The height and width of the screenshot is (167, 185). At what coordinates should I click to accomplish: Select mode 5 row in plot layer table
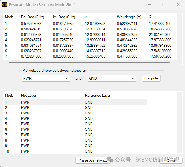tap(76, 124)
